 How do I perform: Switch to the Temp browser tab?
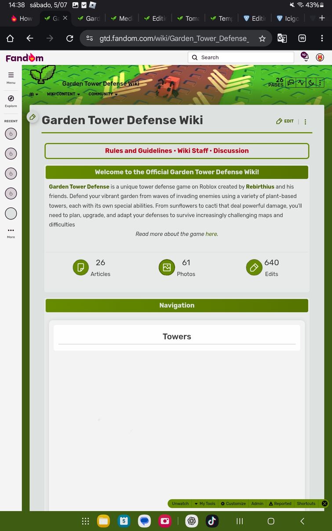[221, 18]
